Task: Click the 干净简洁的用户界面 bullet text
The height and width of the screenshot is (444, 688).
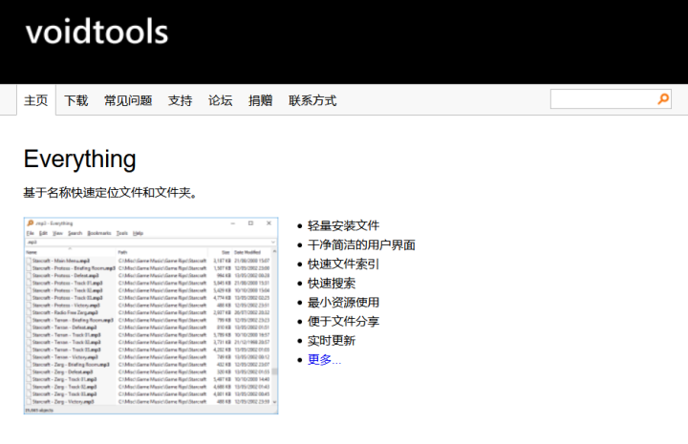Action: tap(361, 244)
